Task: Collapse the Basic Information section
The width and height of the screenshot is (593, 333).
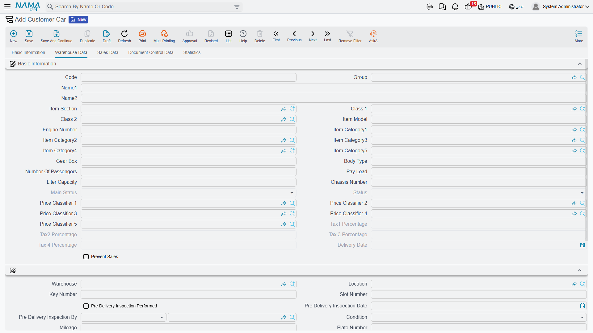Action: pyautogui.click(x=580, y=64)
